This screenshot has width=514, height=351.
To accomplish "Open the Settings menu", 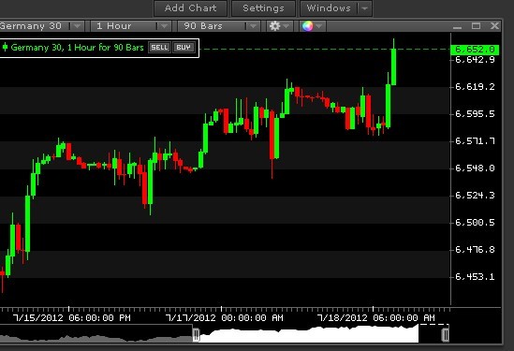I will tap(264, 7).
